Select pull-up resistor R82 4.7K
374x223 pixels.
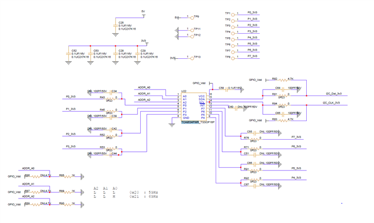pyautogui.click(x=283, y=80)
